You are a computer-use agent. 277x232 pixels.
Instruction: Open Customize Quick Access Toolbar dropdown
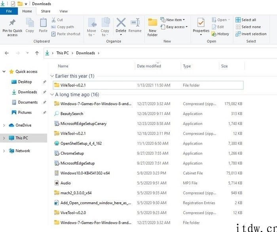pos(26,4)
